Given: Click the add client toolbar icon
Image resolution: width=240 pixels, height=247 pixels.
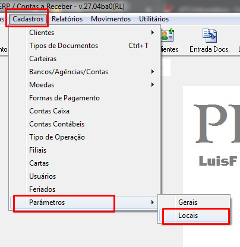Looking at the screenshot, I should click(x=168, y=35).
